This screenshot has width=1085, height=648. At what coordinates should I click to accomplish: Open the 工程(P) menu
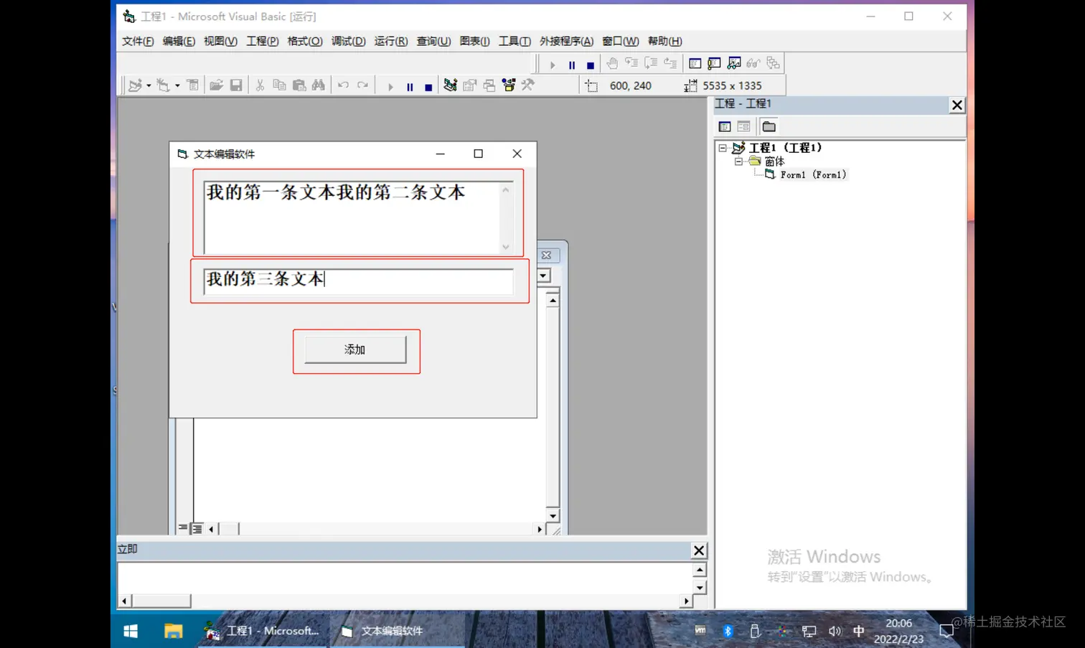point(263,41)
